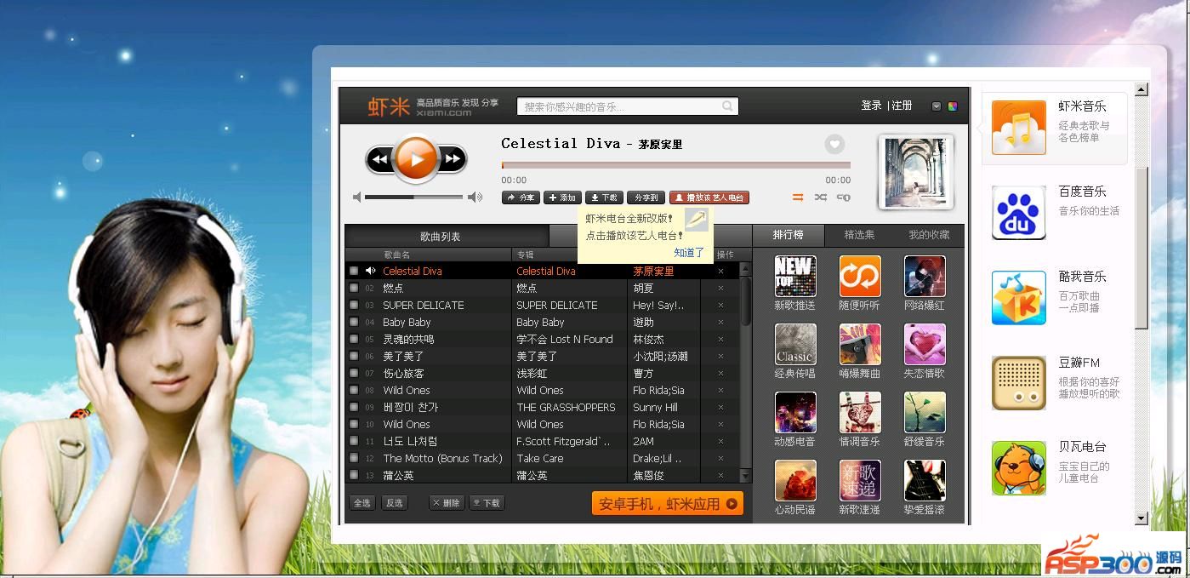Tick the checkbox for 燃点 row
This screenshot has height=578, width=1190.
(354, 288)
